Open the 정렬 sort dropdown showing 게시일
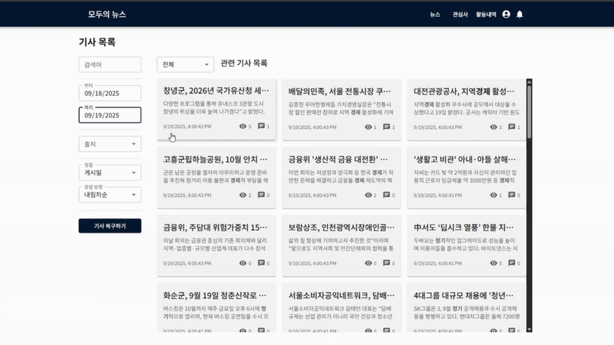 click(x=110, y=172)
